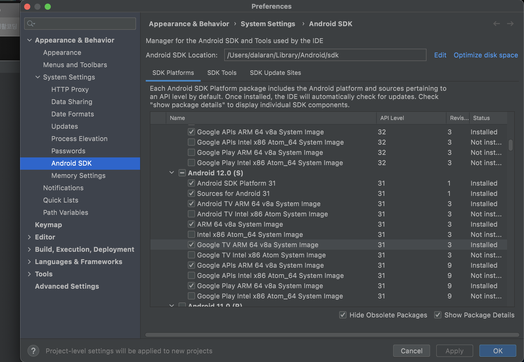The image size is (524, 362).
Task: Switch to the SDK Tools tab
Action: pyautogui.click(x=222, y=73)
